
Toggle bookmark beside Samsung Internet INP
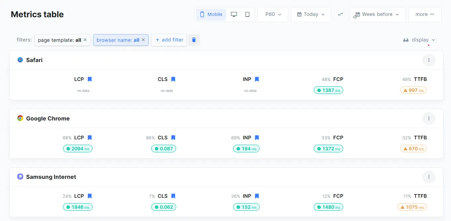point(257,196)
